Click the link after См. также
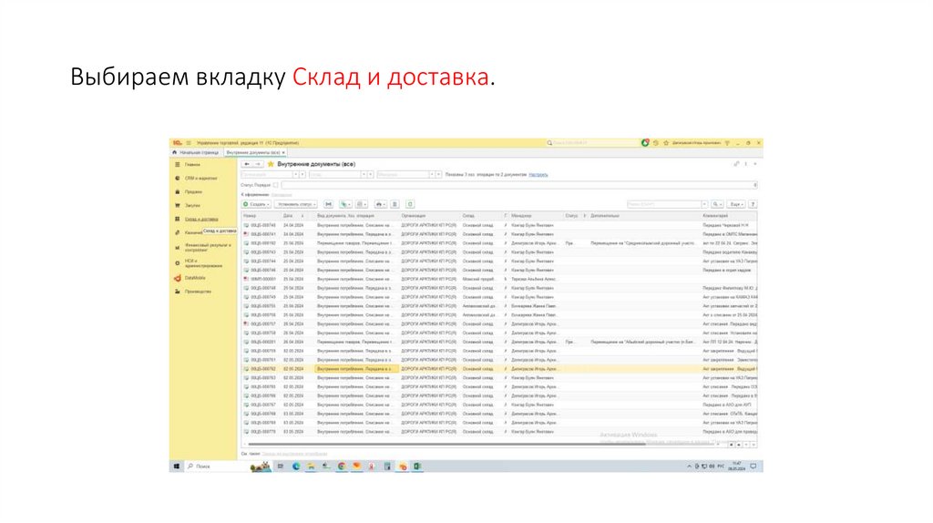 click(294, 454)
